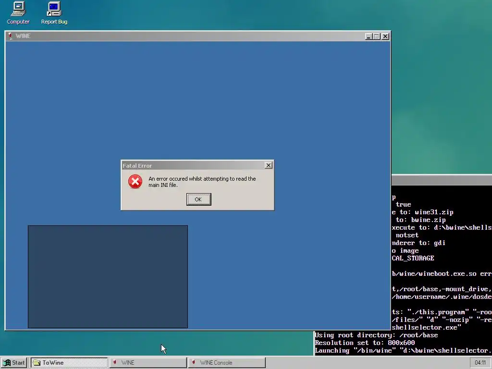The height and width of the screenshot is (369, 492).
Task: Click the 04:11 clock in system tray
Action: (x=480, y=363)
